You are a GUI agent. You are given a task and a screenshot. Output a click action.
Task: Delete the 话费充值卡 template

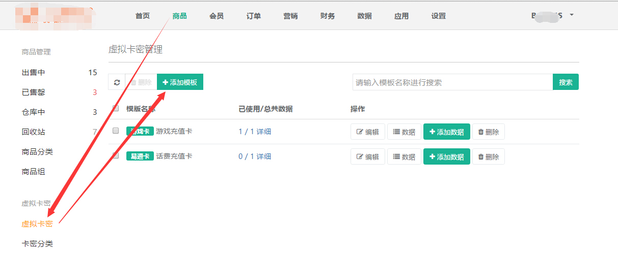pos(488,157)
